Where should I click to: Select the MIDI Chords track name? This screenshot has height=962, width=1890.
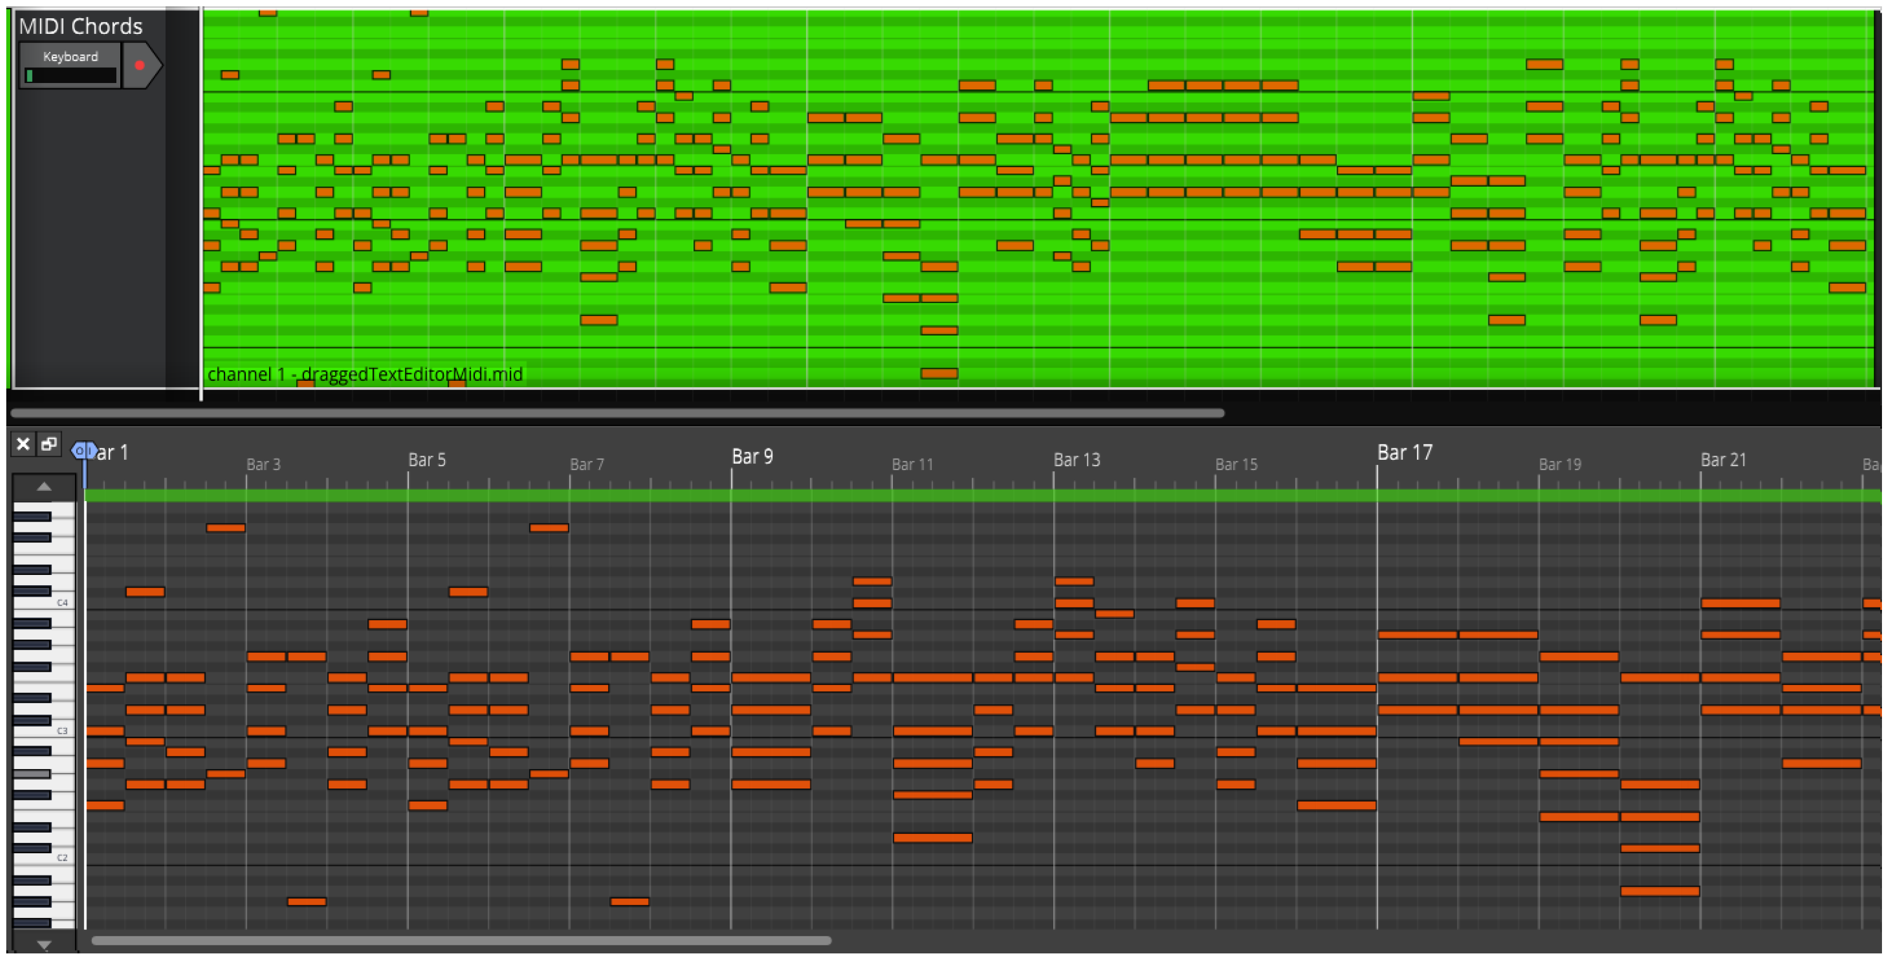click(x=81, y=26)
